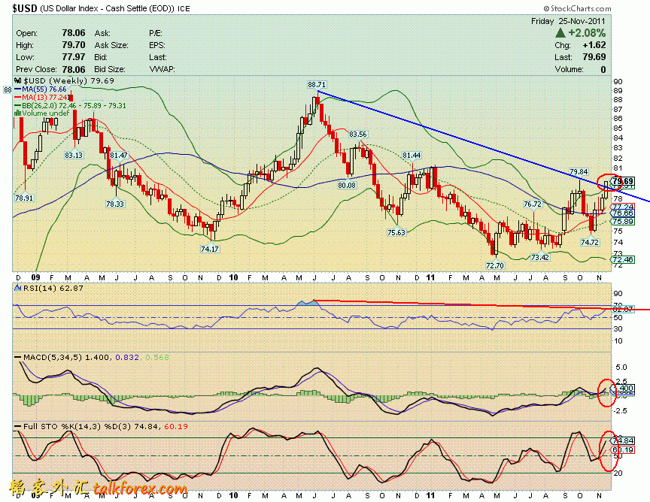
Task: Click the 74.84 tag on stochastic right axis
Action: pos(623,440)
